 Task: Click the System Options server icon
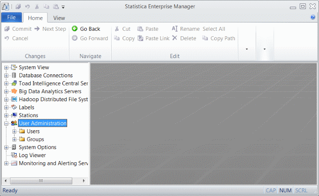(14, 147)
